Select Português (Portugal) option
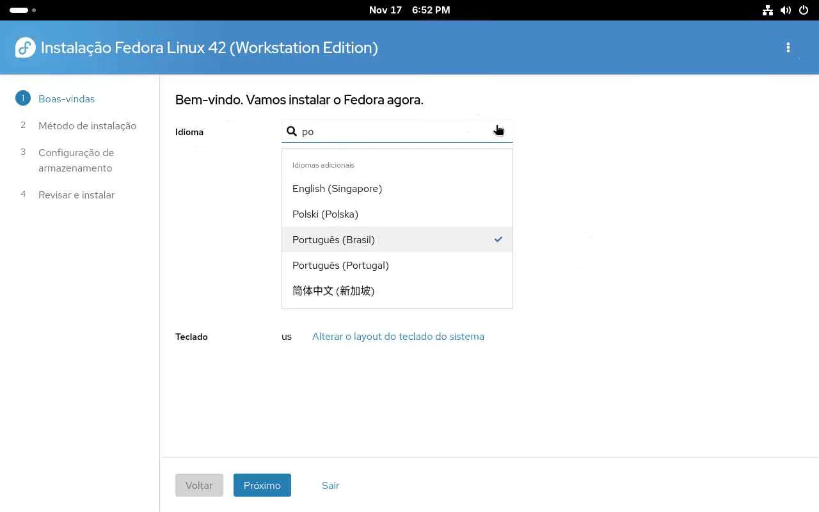 tap(340, 266)
